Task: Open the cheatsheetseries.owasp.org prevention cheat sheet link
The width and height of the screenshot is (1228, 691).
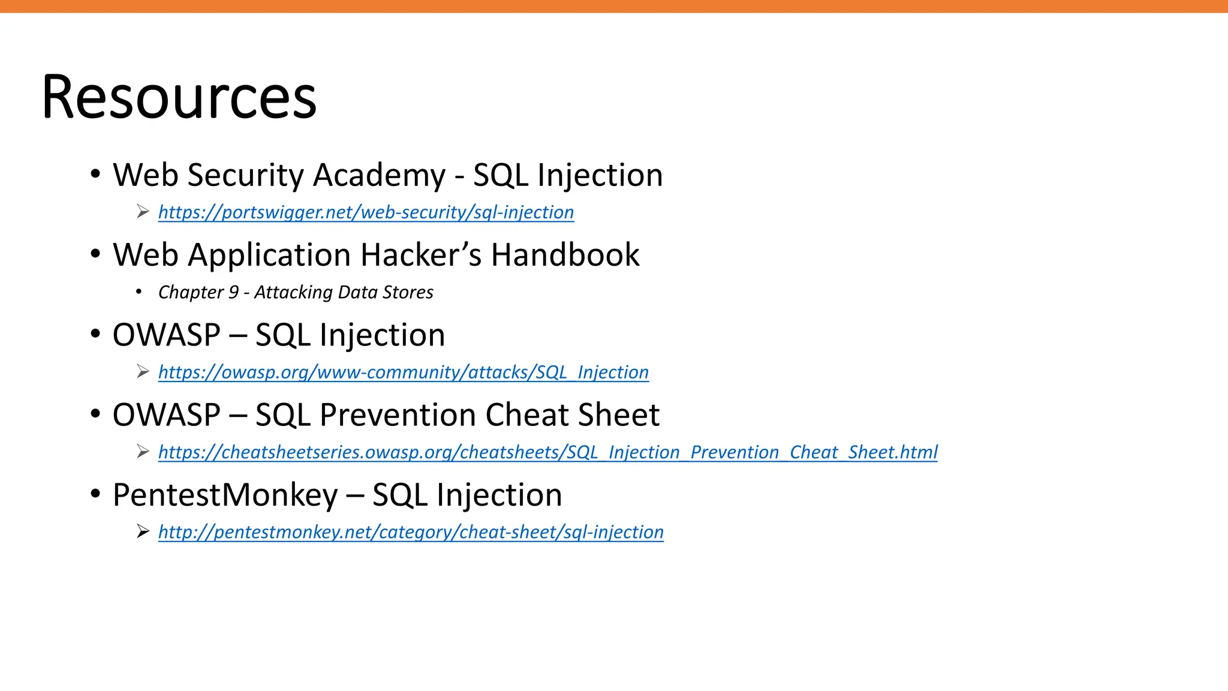Action: (x=548, y=452)
